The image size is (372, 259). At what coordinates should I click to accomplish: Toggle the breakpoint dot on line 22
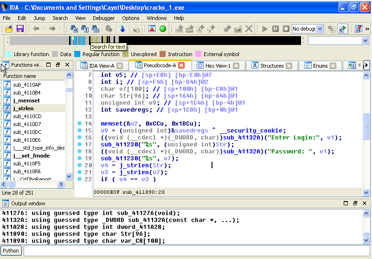pos(79,179)
